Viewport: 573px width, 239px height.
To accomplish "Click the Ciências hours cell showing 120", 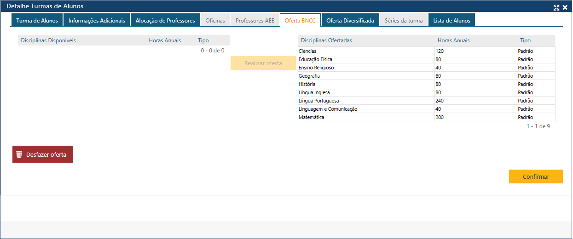I will click(x=475, y=51).
